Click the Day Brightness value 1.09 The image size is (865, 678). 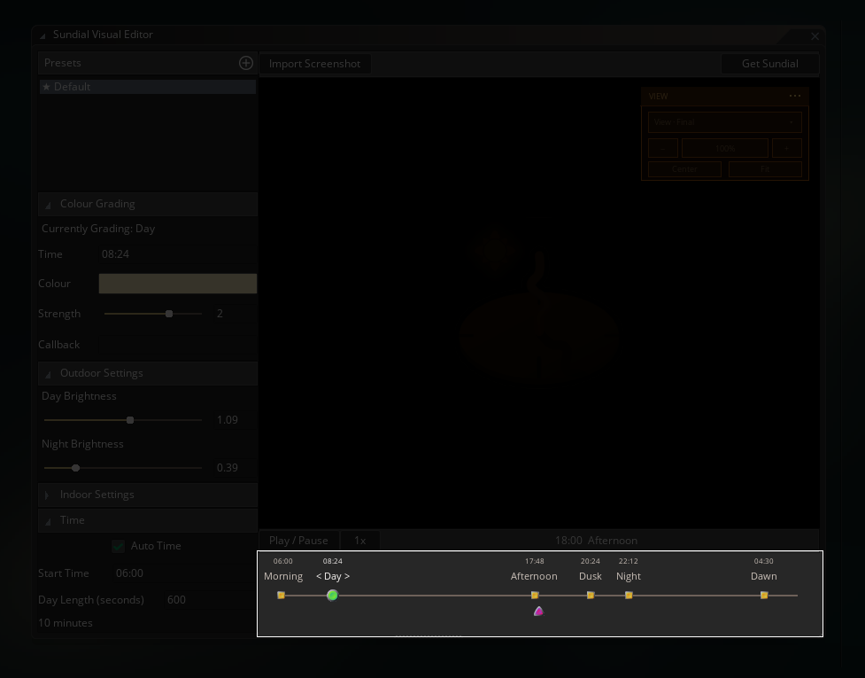234,420
